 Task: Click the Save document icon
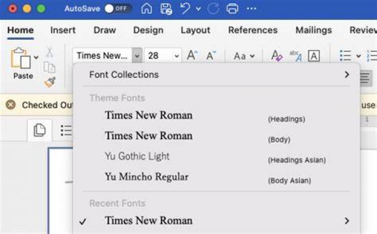pyautogui.click(x=166, y=9)
